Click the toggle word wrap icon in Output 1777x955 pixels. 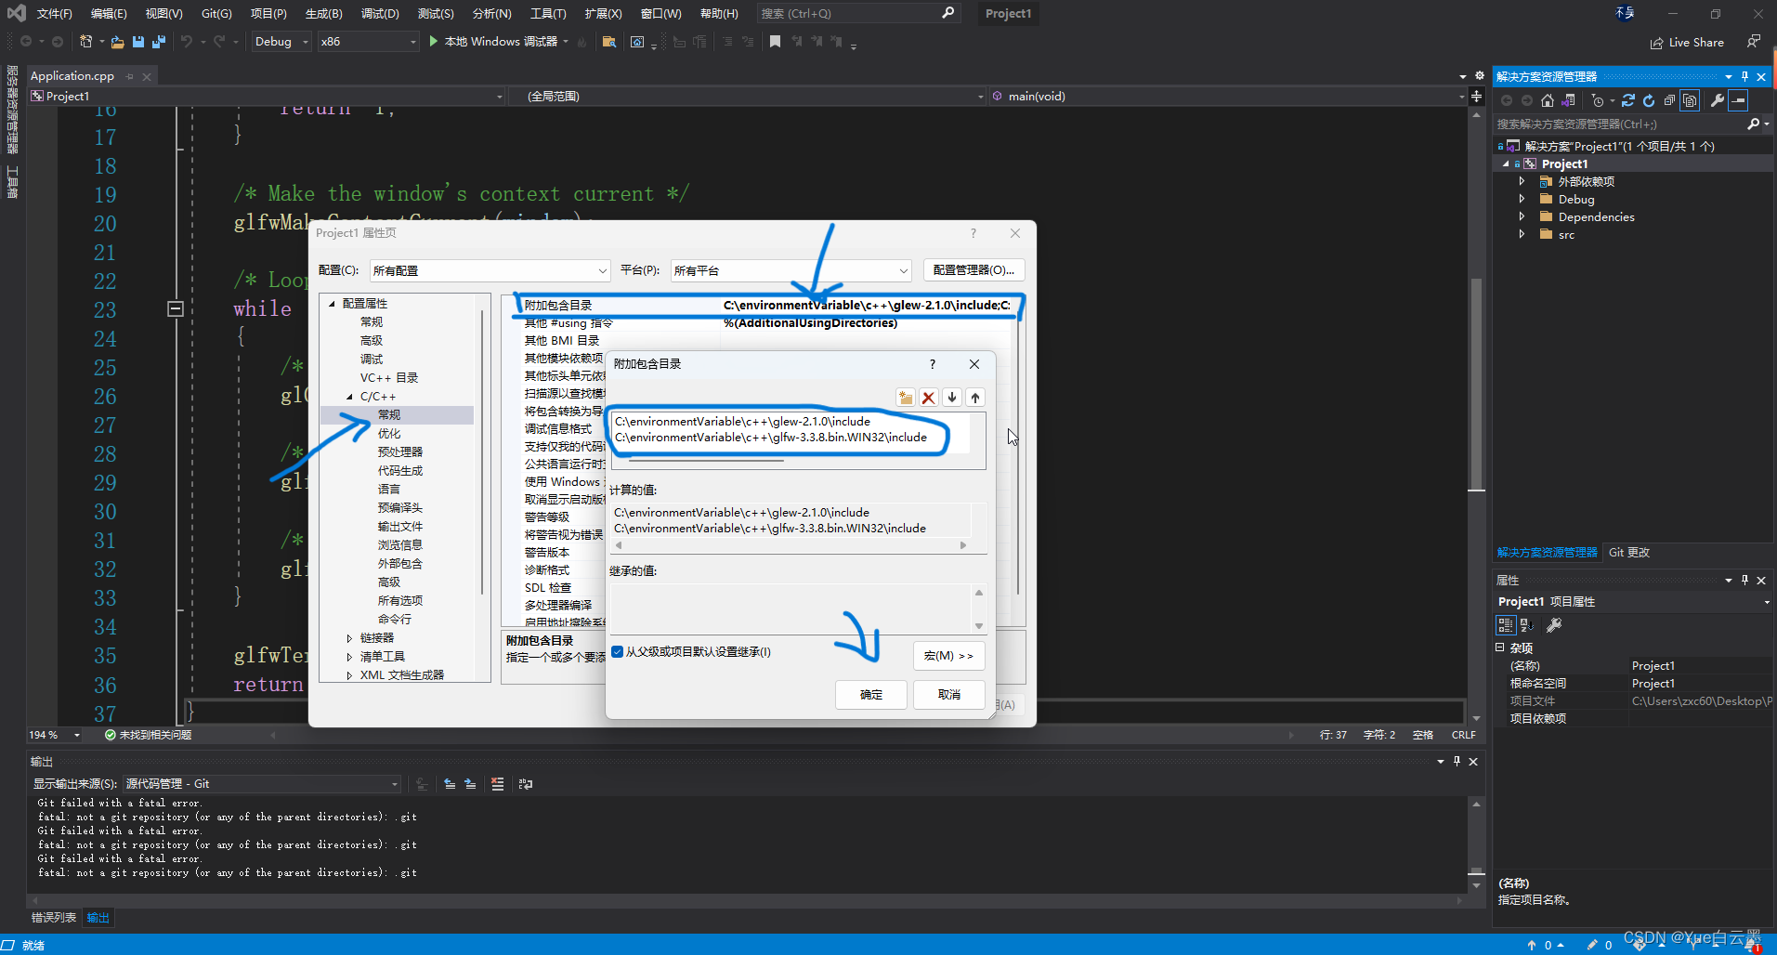[526, 784]
